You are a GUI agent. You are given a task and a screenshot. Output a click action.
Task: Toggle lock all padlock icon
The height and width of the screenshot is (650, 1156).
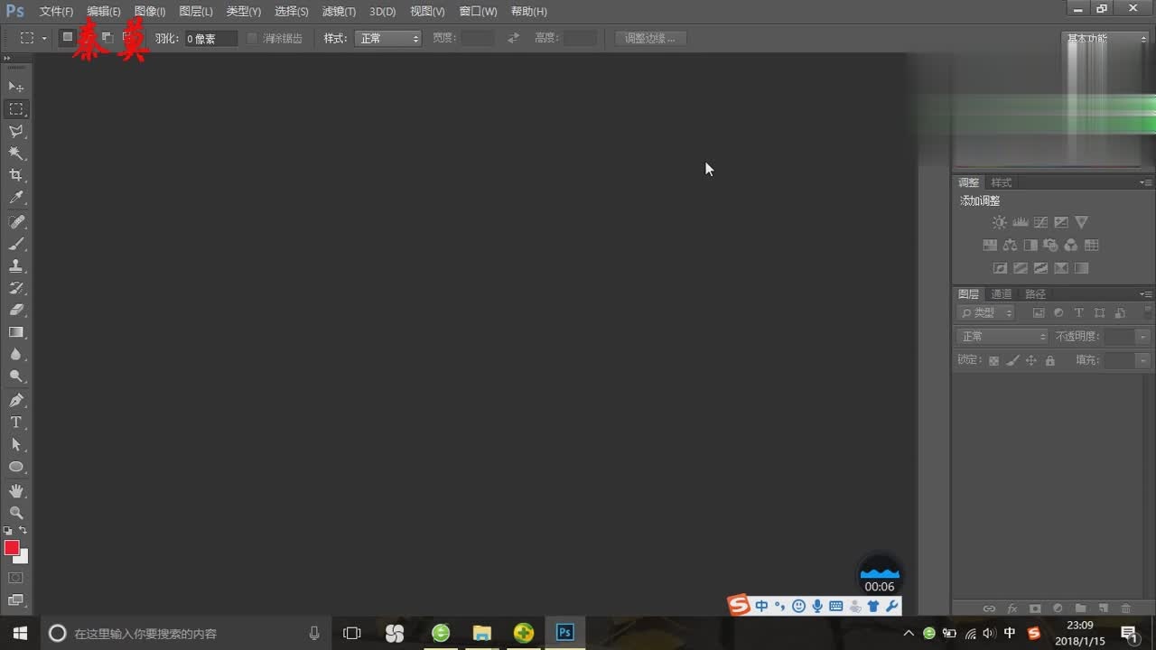point(1049,360)
